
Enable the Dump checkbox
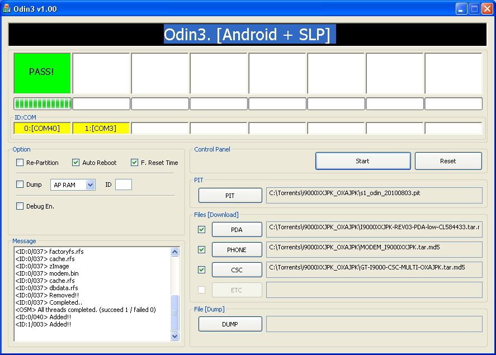click(20, 184)
